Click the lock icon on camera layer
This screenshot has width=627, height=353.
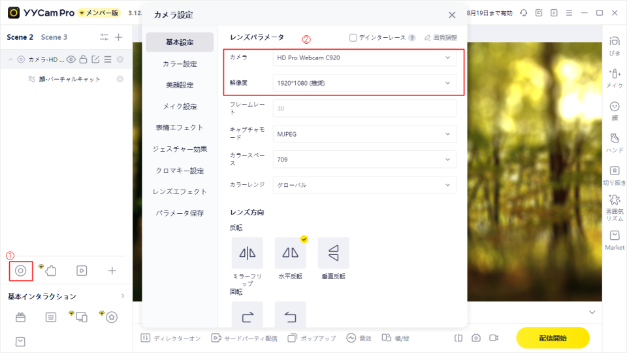[x=83, y=59]
